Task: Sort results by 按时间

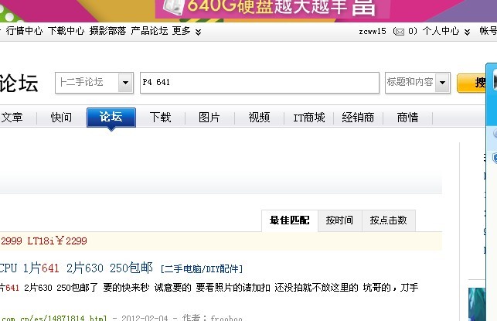Action: point(339,220)
